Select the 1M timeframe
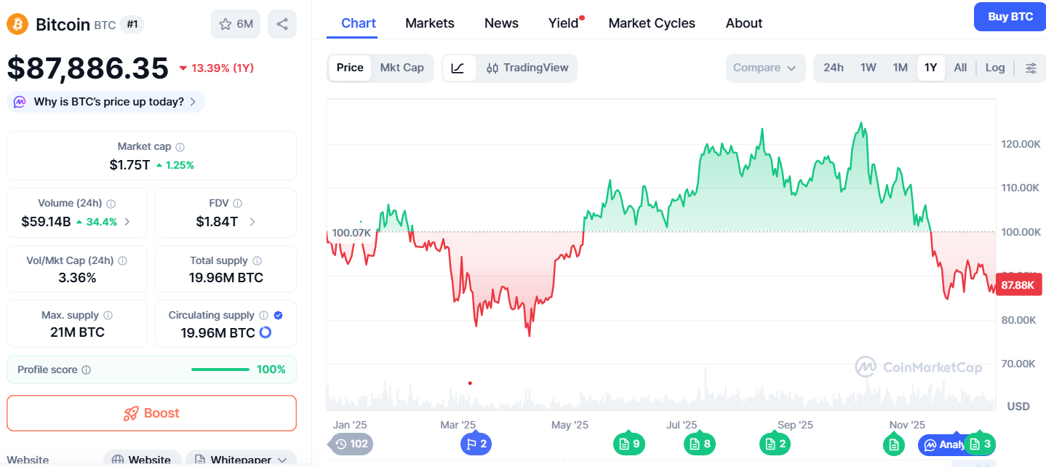This screenshot has height=467, width=1046. click(x=900, y=68)
